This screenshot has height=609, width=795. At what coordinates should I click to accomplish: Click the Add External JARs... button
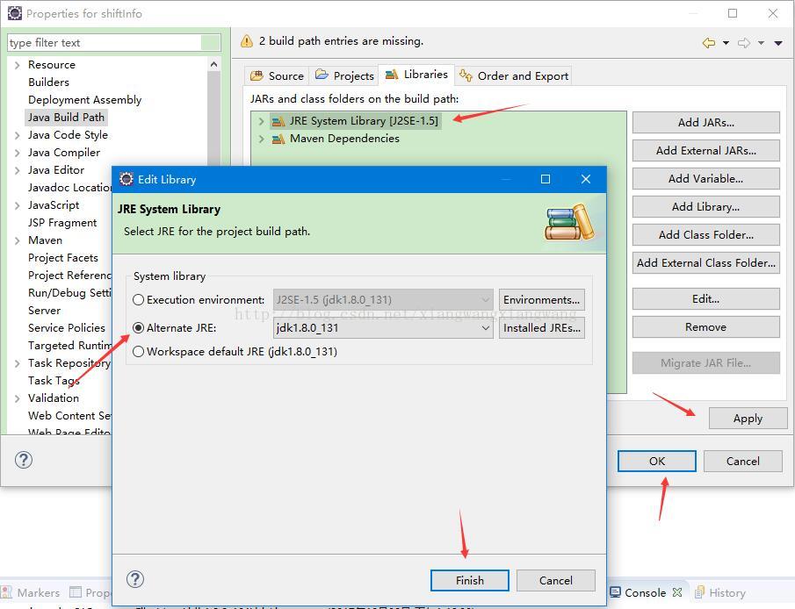coord(705,150)
